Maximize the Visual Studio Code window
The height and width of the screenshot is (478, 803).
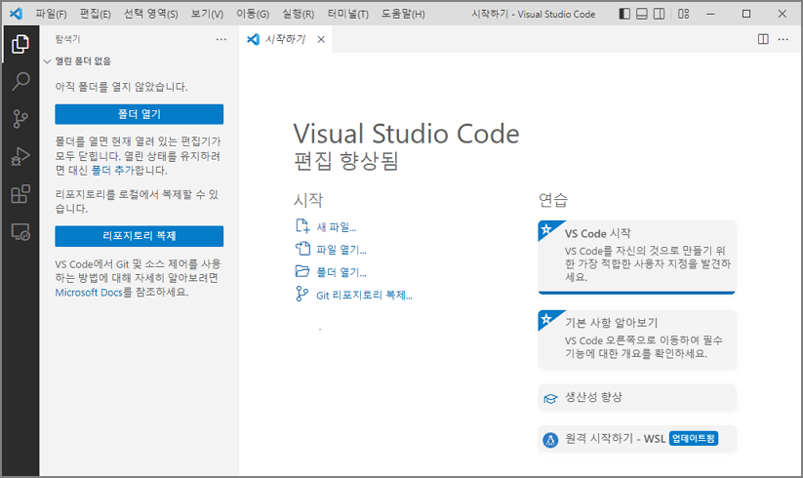[746, 14]
